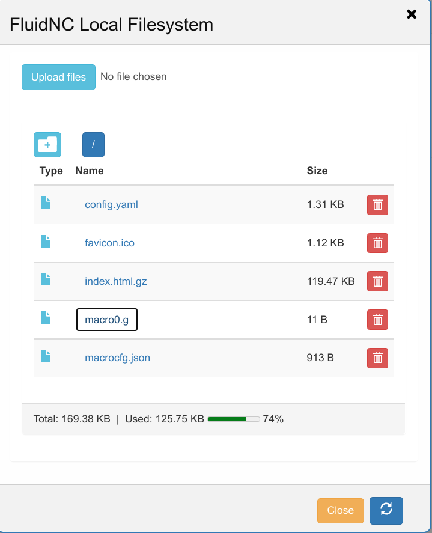Create a new folder with plus icon
The width and height of the screenshot is (432, 533).
click(47, 145)
